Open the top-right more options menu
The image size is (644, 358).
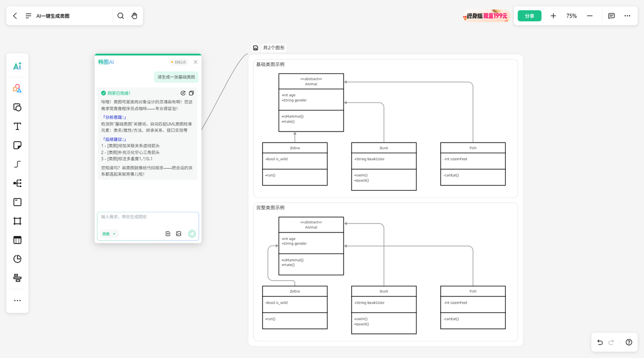[627, 16]
